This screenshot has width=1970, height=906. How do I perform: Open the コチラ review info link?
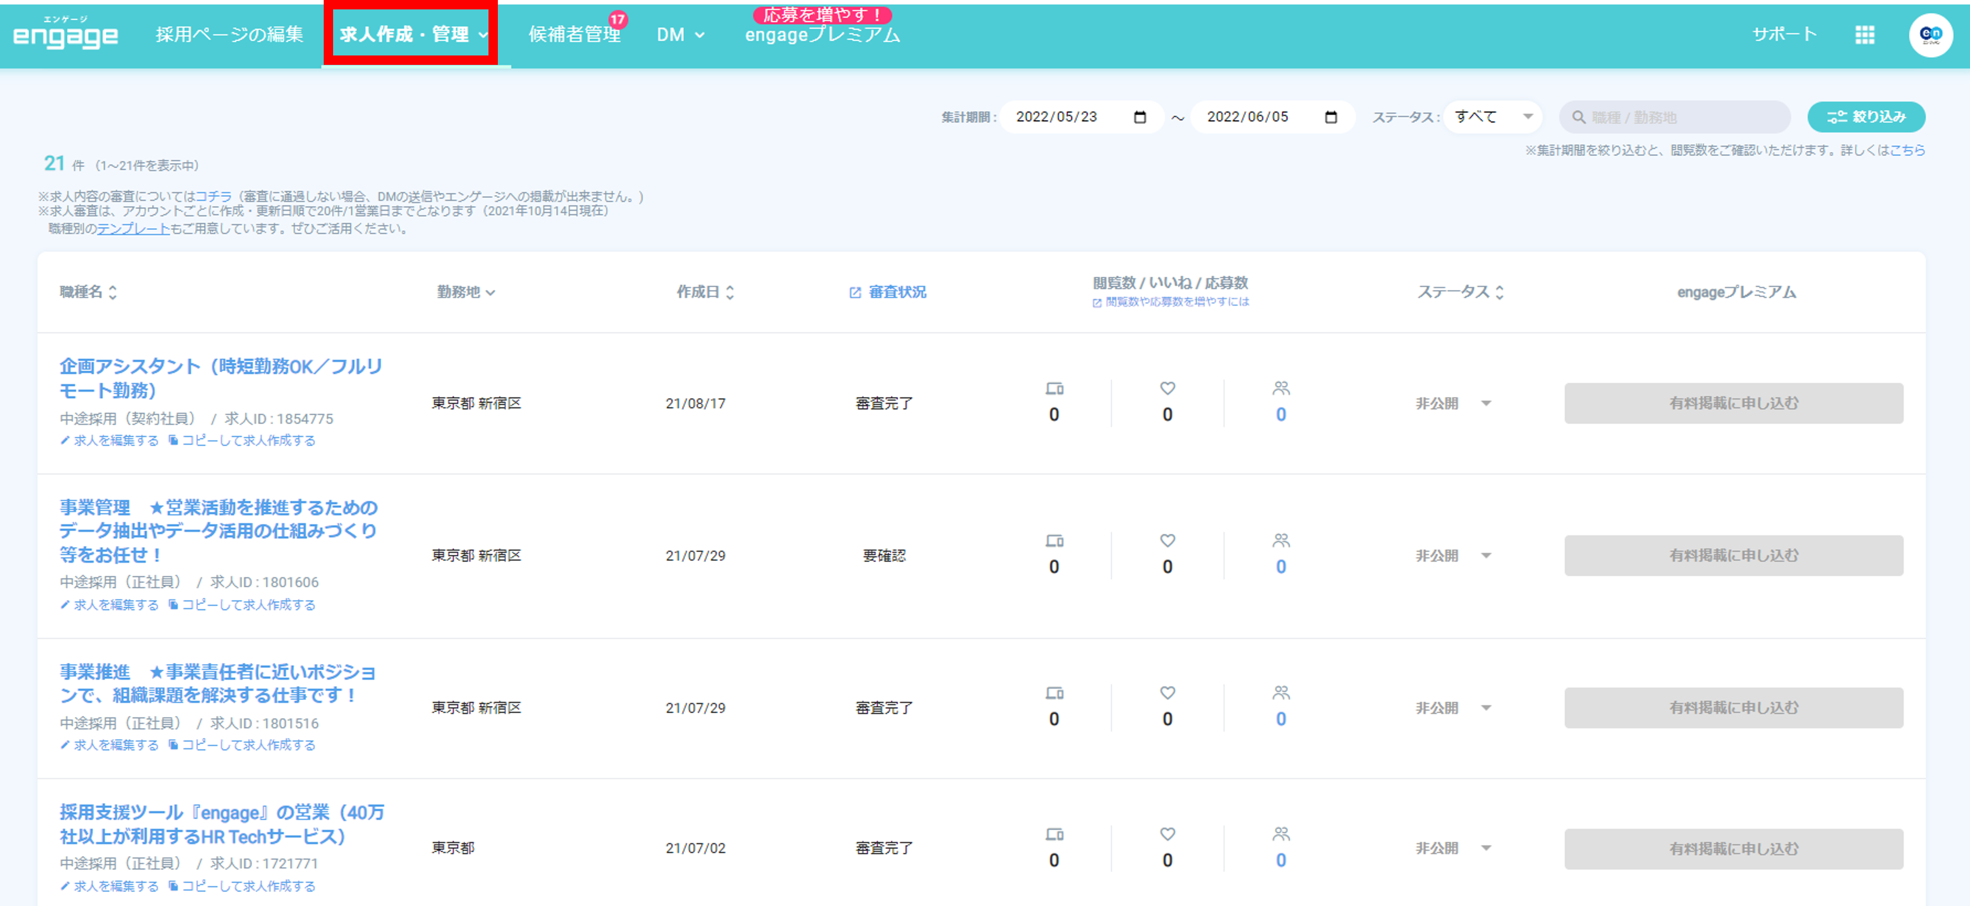(x=214, y=196)
